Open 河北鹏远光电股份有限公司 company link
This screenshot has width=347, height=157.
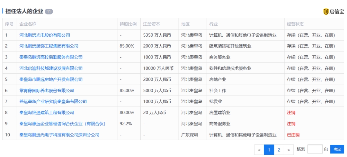point(45,35)
